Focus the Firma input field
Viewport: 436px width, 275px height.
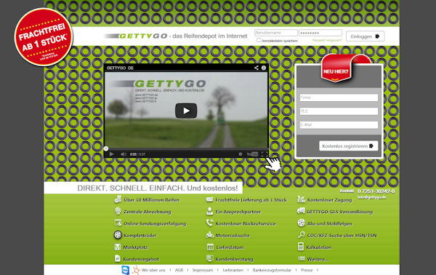pos(339,97)
